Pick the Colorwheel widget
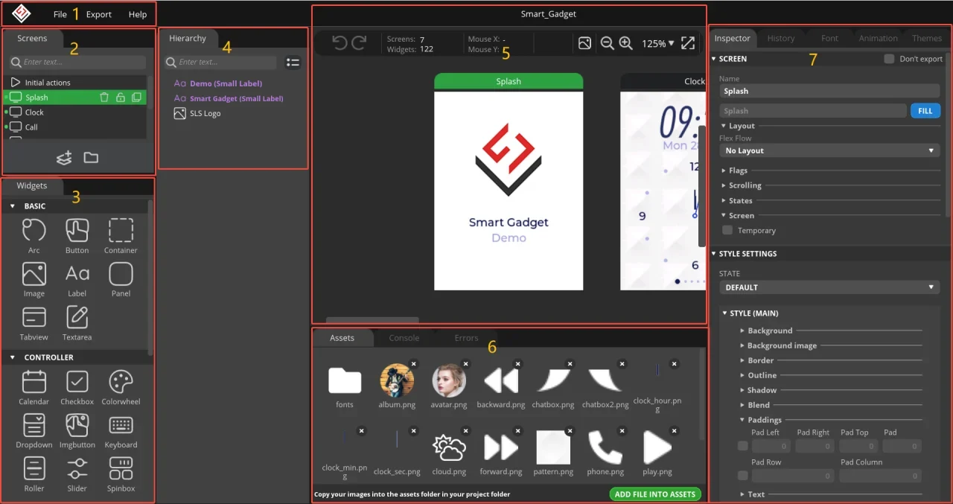Viewport: 953px width, 504px height. click(x=121, y=383)
